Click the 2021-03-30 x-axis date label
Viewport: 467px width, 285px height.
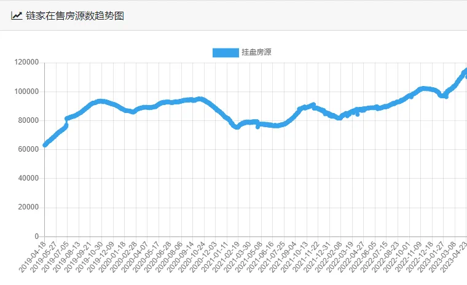click(237, 257)
